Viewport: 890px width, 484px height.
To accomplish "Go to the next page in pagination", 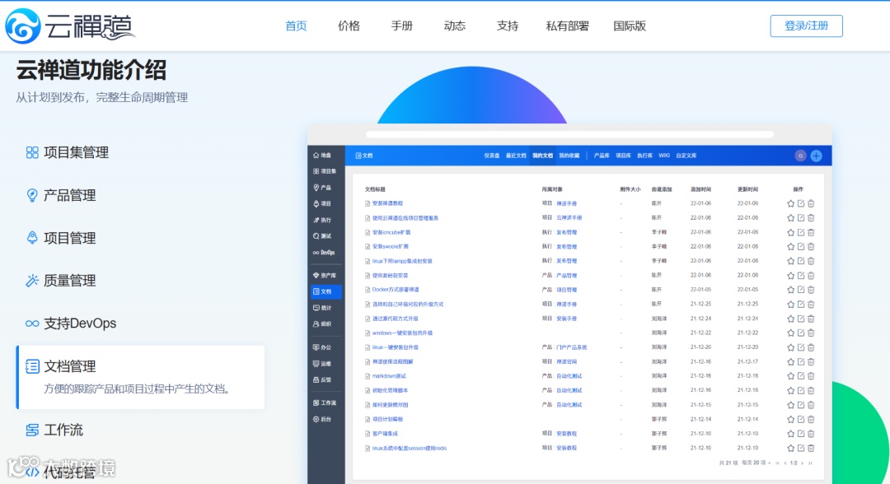I will click(802, 463).
